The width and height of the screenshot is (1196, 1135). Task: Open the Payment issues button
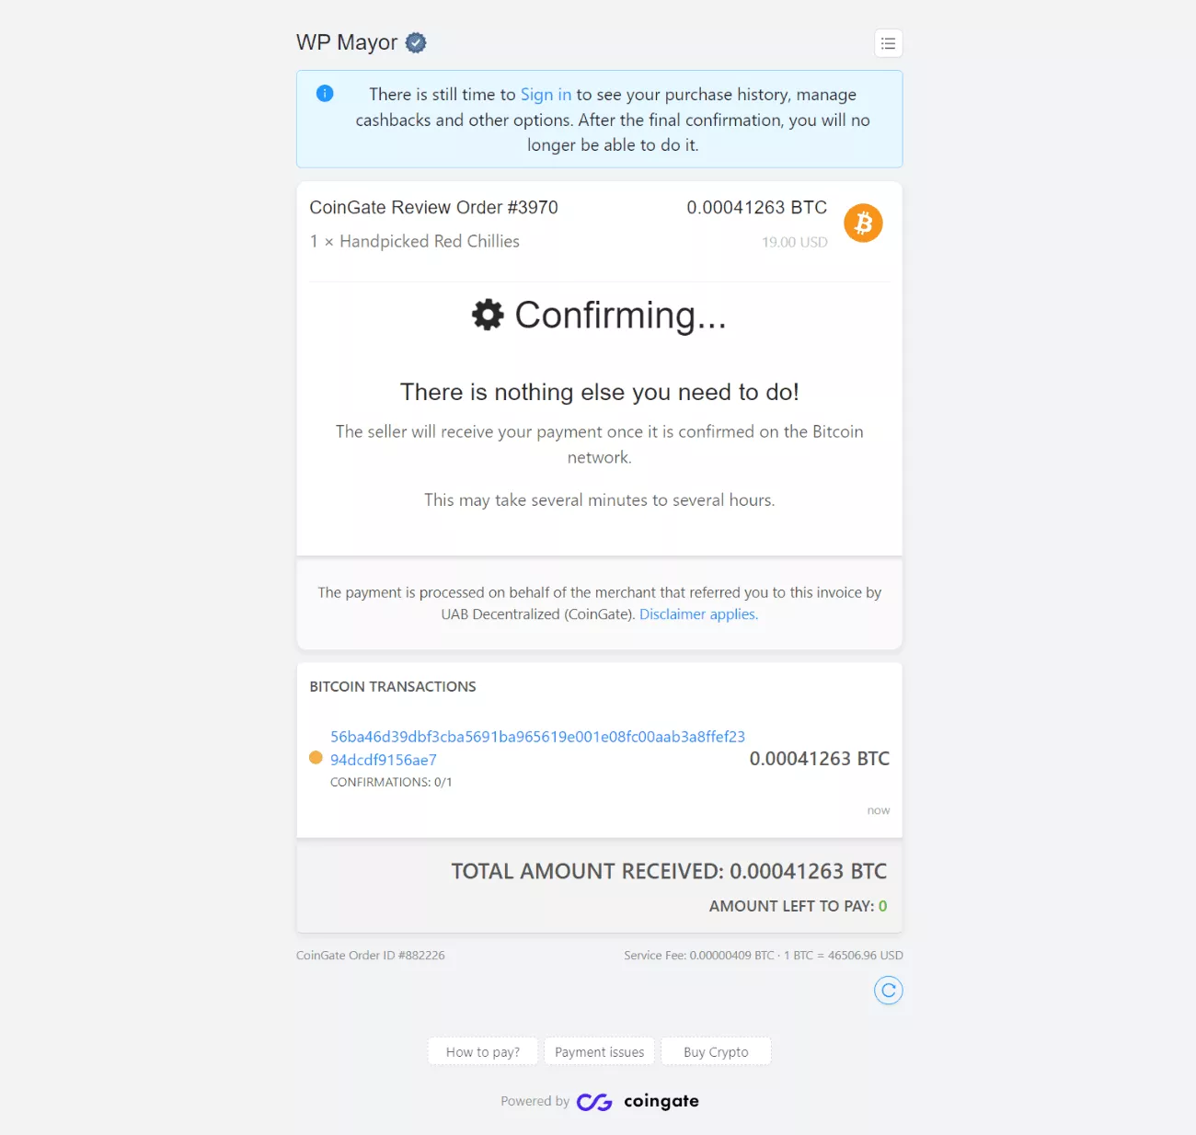600,1051
